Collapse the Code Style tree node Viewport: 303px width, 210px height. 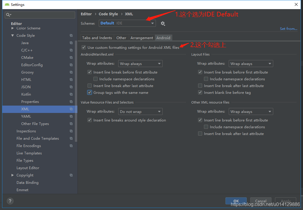tap(13, 36)
